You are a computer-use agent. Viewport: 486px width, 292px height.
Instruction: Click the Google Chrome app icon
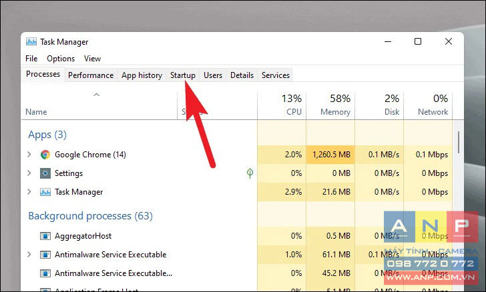click(45, 155)
